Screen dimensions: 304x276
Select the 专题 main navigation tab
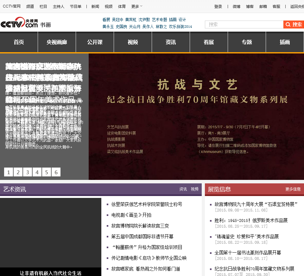tap(247, 42)
